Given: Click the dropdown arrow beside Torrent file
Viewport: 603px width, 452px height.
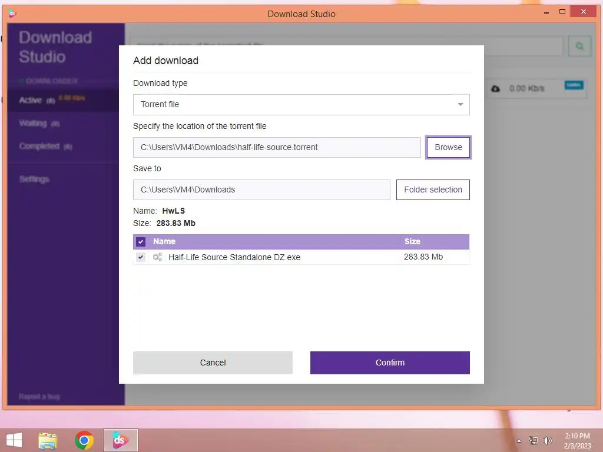Looking at the screenshot, I should point(460,105).
